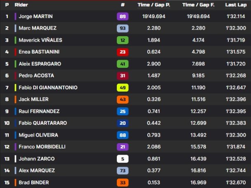251x188 pixels.
Task: Click Marc Marquez's 93 number badge
Action: [123, 28]
